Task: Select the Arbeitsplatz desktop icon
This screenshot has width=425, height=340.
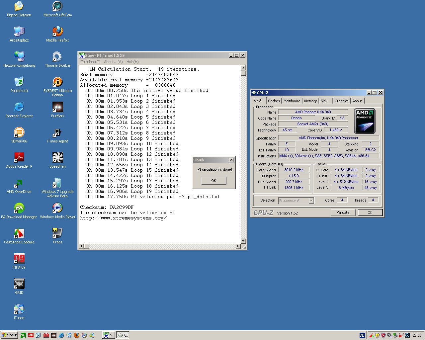Action: [x=19, y=34]
